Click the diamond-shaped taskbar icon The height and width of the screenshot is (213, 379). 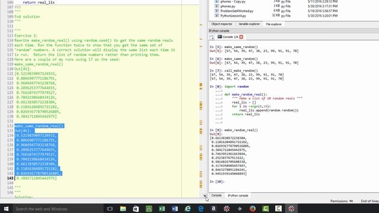(x=239, y=209)
